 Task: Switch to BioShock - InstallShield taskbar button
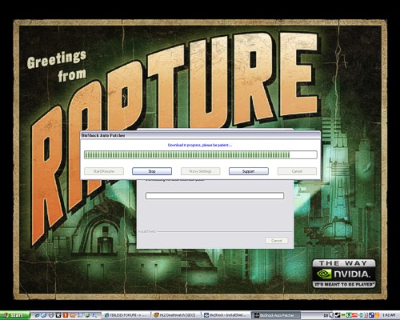coord(226,315)
